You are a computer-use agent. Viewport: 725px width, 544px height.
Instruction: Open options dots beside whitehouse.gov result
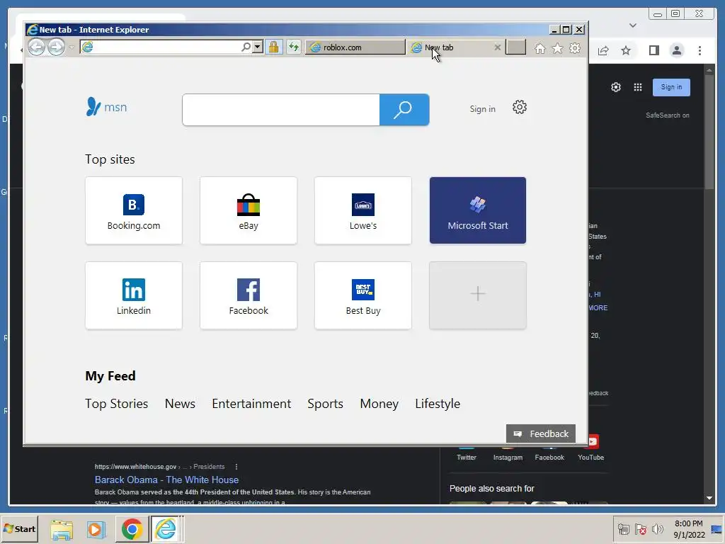tap(236, 467)
